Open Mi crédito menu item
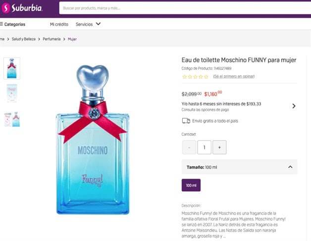Screen dimensions: 311x241 (x=58, y=24)
